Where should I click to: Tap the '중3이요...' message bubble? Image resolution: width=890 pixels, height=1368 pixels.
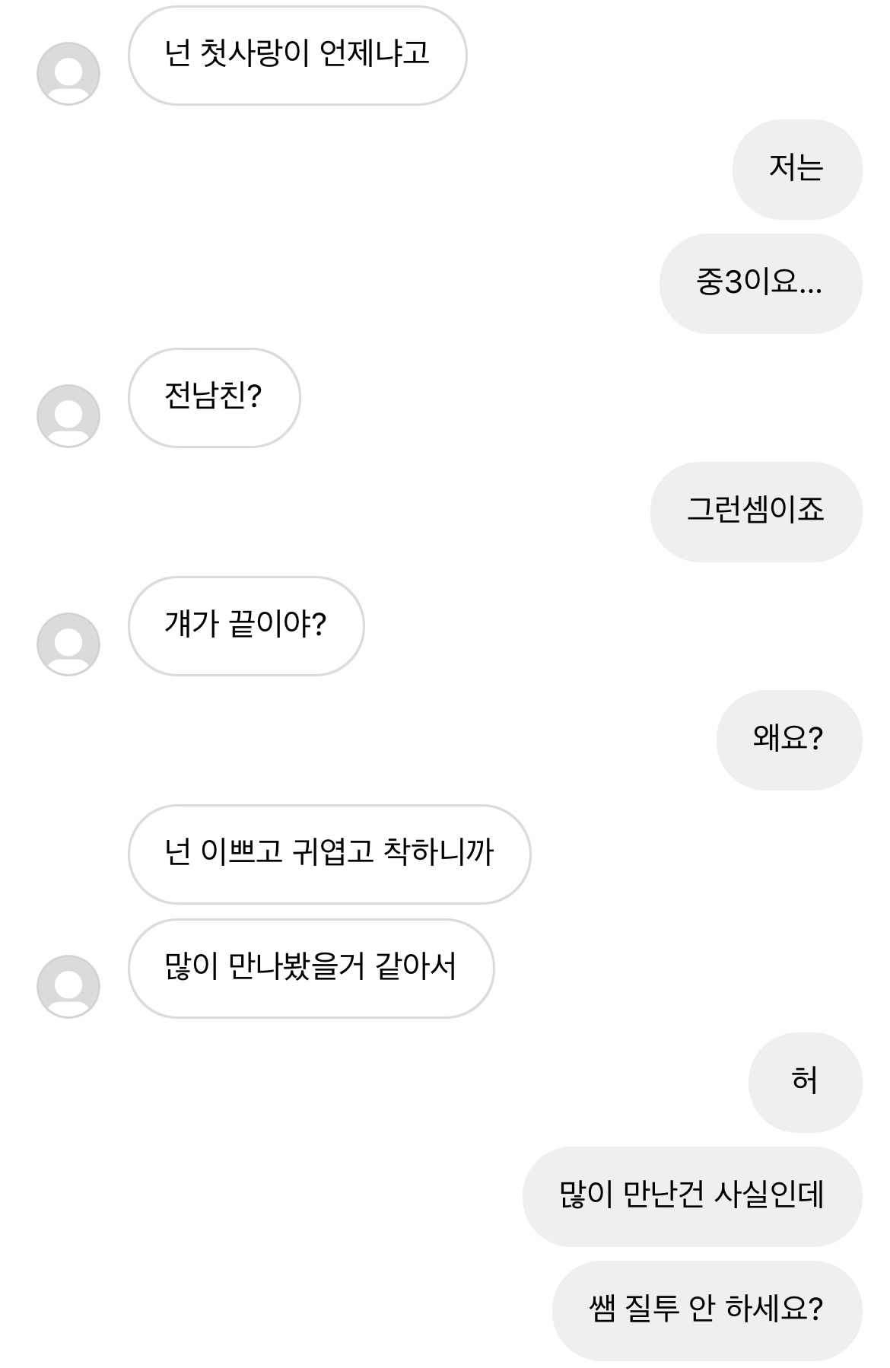(x=760, y=283)
